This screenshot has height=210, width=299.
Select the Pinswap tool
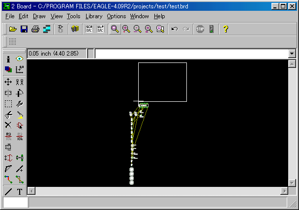pos(8,158)
